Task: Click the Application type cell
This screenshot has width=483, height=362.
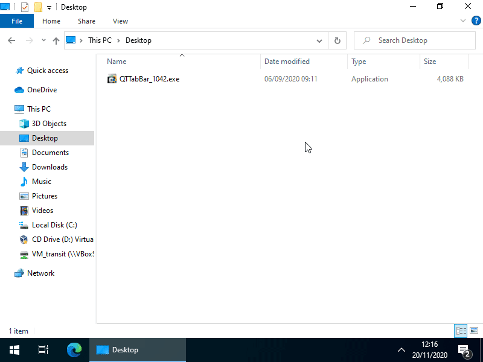Action: tap(369, 79)
